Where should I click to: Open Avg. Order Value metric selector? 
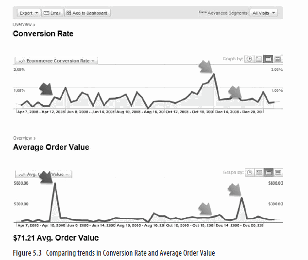[x=44, y=174]
